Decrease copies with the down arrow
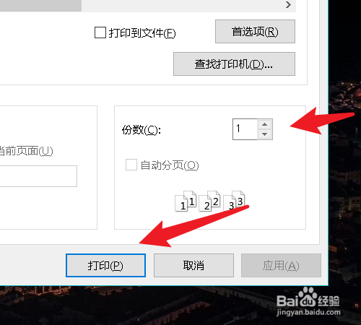This screenshot has width=361, height=325. pos(265,134)
